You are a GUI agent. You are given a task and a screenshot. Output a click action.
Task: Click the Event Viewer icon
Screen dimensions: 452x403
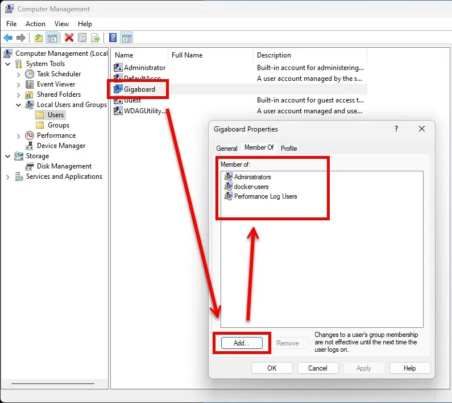30,84
